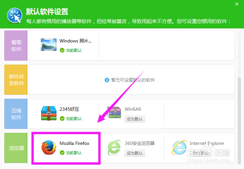Set Internet Explorer as default browser
Image resolution: width=244 pixels, height=169 pixels.
pos(200,153)
